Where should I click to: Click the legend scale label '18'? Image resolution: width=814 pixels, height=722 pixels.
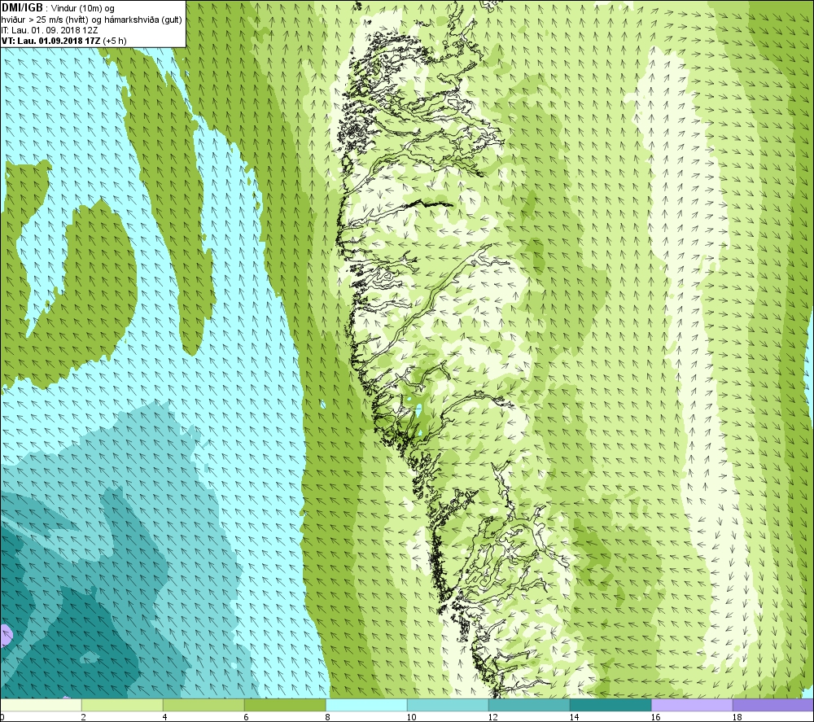[736, 717]
